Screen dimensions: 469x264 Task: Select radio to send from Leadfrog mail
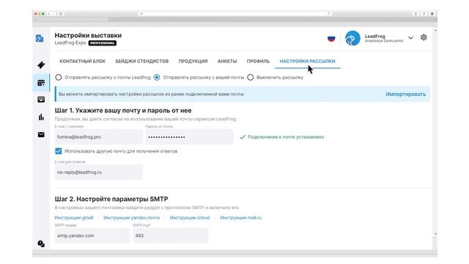click(x=59, y=78)
